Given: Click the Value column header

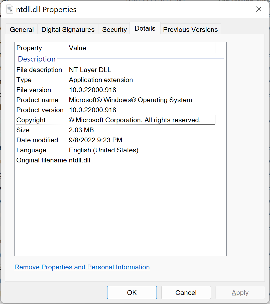Looking at the screenshot, I should point(141,48).
